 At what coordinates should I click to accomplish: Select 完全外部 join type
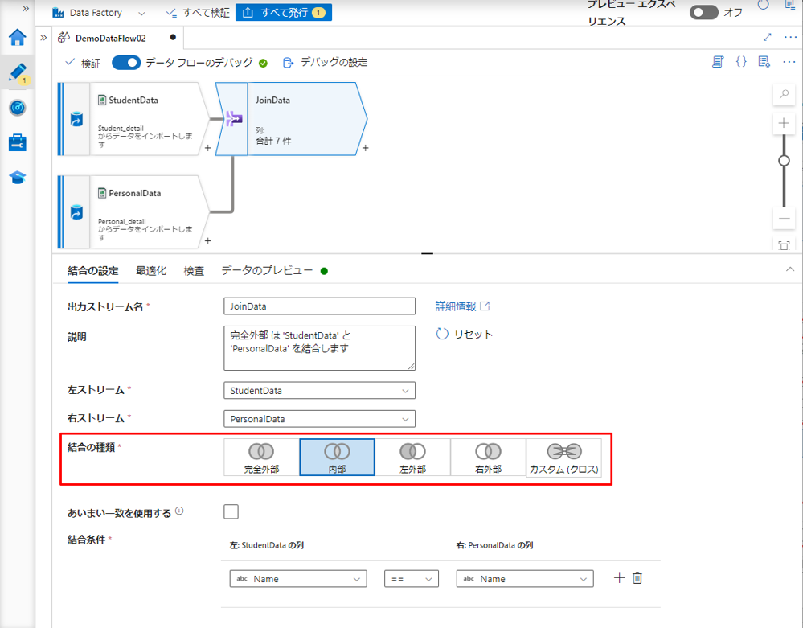click(x=262, y=458)
